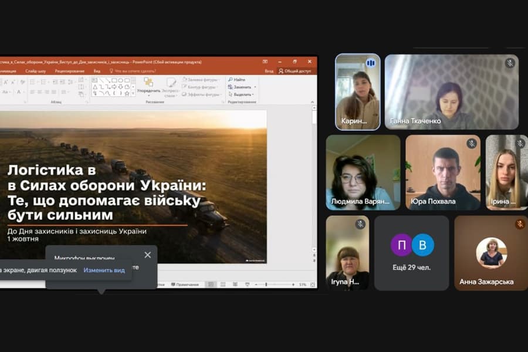The width and height of the screenshot is (528, 352).
Task: Open the Выделить (Select) dropdown
Action: click(241, 94)
